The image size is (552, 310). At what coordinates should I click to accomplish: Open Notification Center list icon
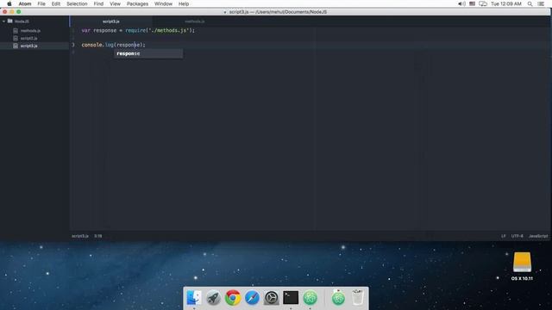point(541,3)
